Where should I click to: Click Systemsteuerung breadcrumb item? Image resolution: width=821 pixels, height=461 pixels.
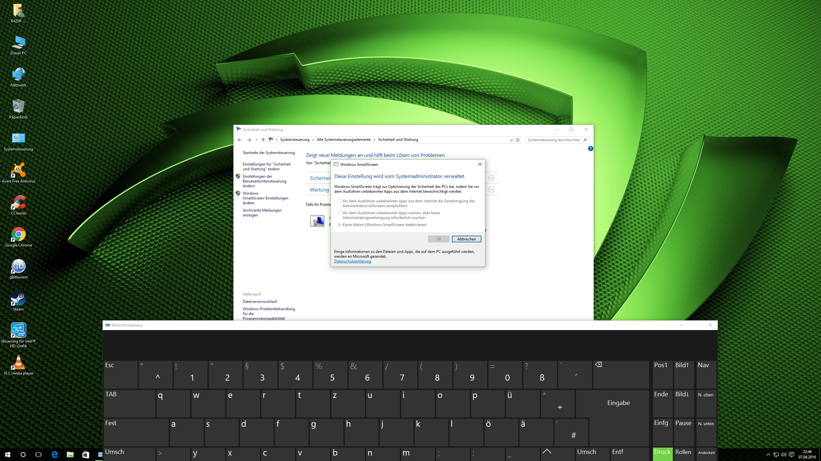click(294, 140)
